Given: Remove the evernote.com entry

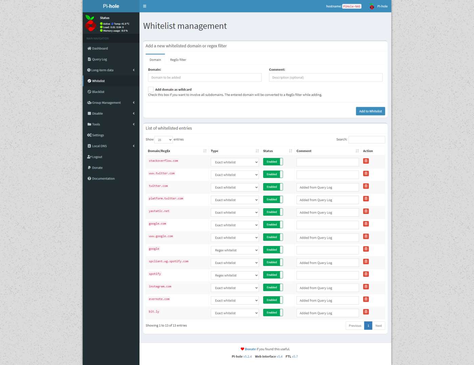Looking at the screenshot, I should click(x=366, y=299).
